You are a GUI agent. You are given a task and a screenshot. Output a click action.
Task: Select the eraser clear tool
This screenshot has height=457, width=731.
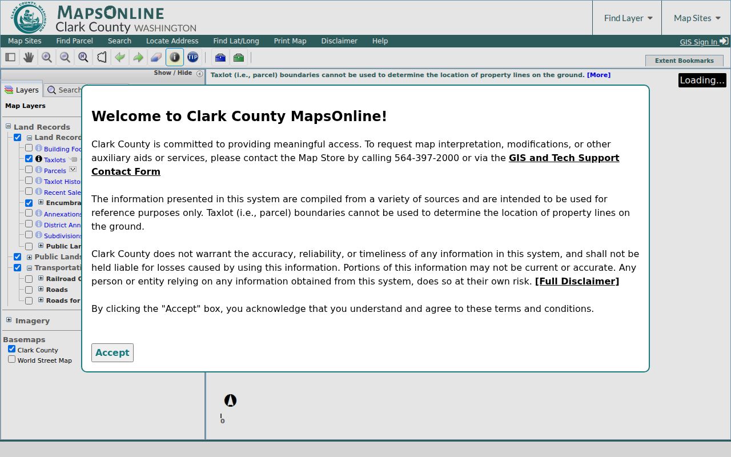(156, 57)
